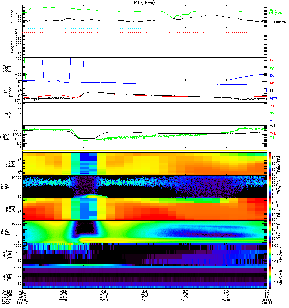Select the black Themis AE legend label
289x308 pixels.
[277, 22]
